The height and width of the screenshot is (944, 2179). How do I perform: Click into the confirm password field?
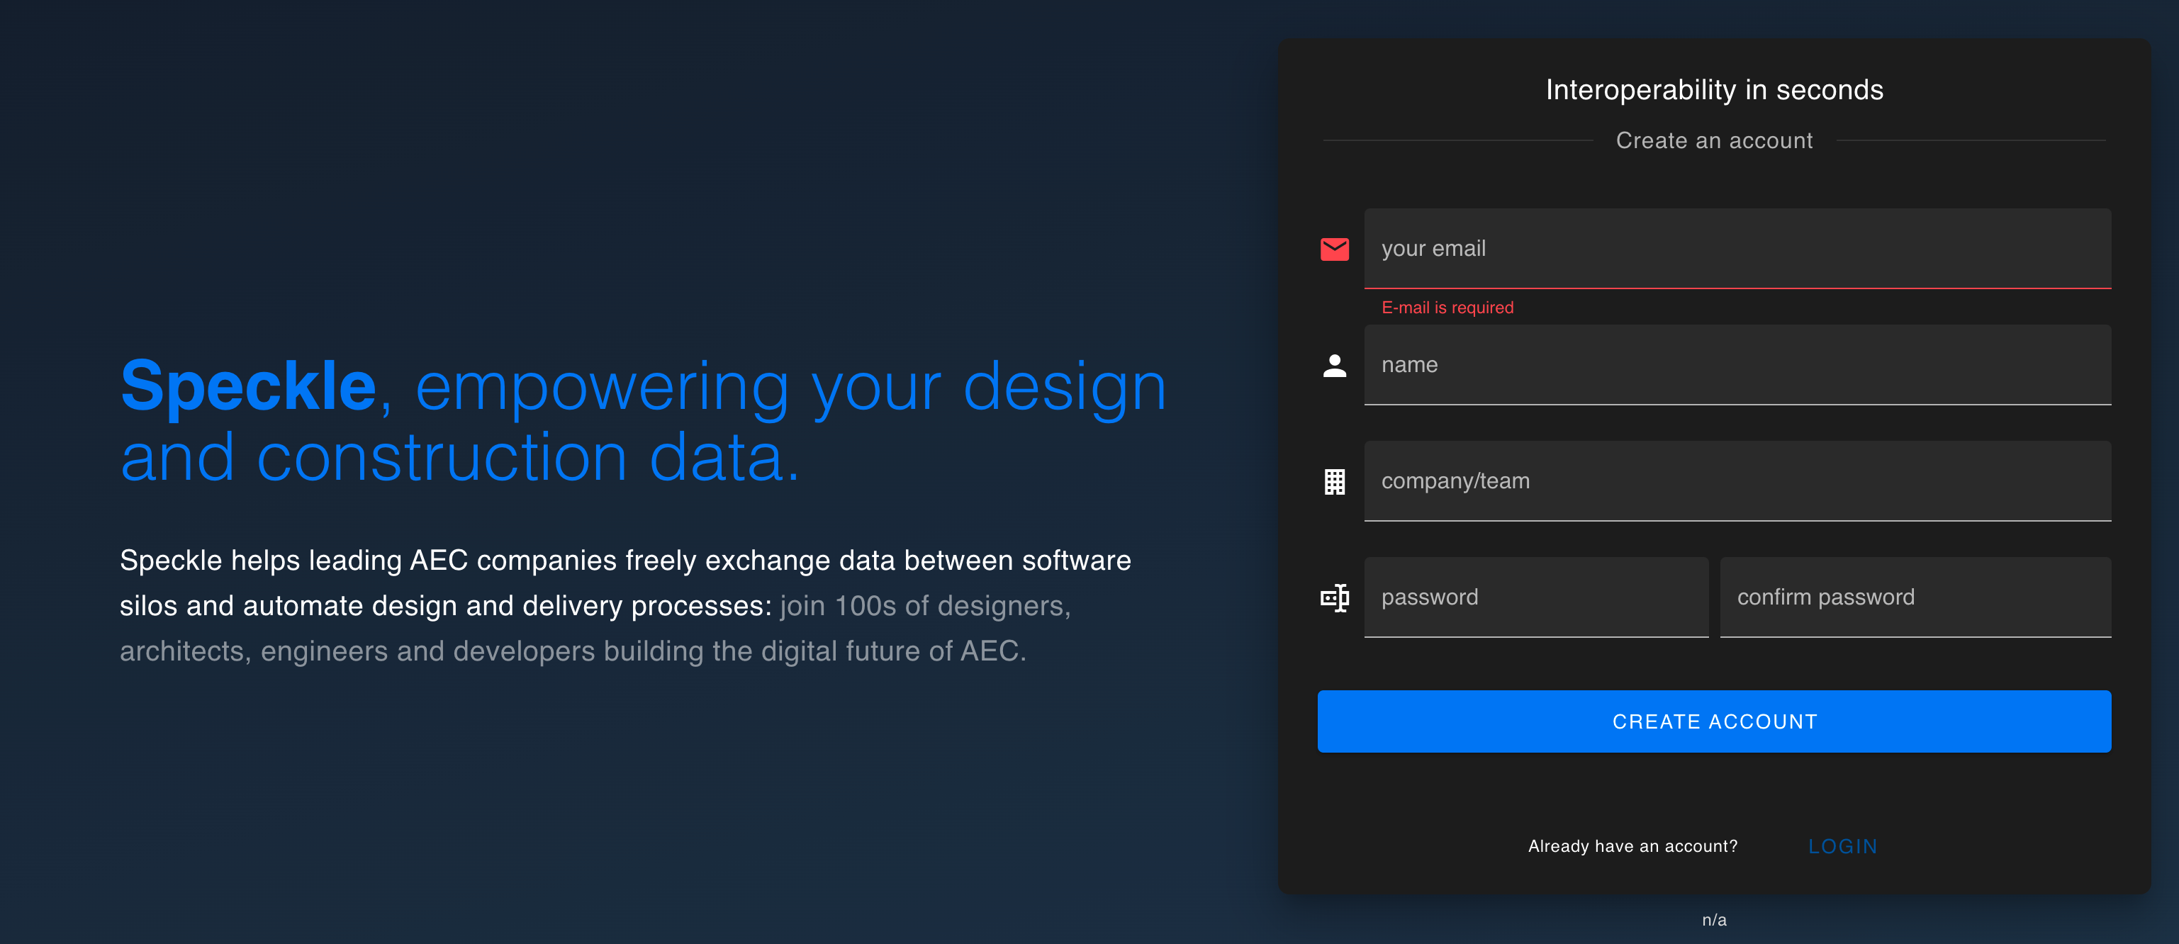pyautogui.click(x=1914, y=597)
